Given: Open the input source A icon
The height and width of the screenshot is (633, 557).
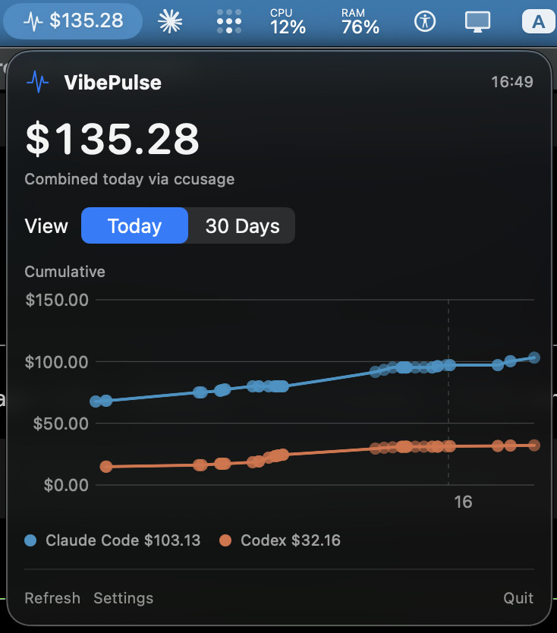Looking at the screenshot, I should point(538,21).
